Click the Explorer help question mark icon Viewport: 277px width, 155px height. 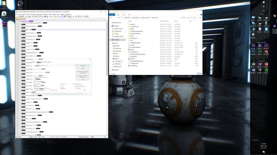pyautogui.click(x=201, y=15)
